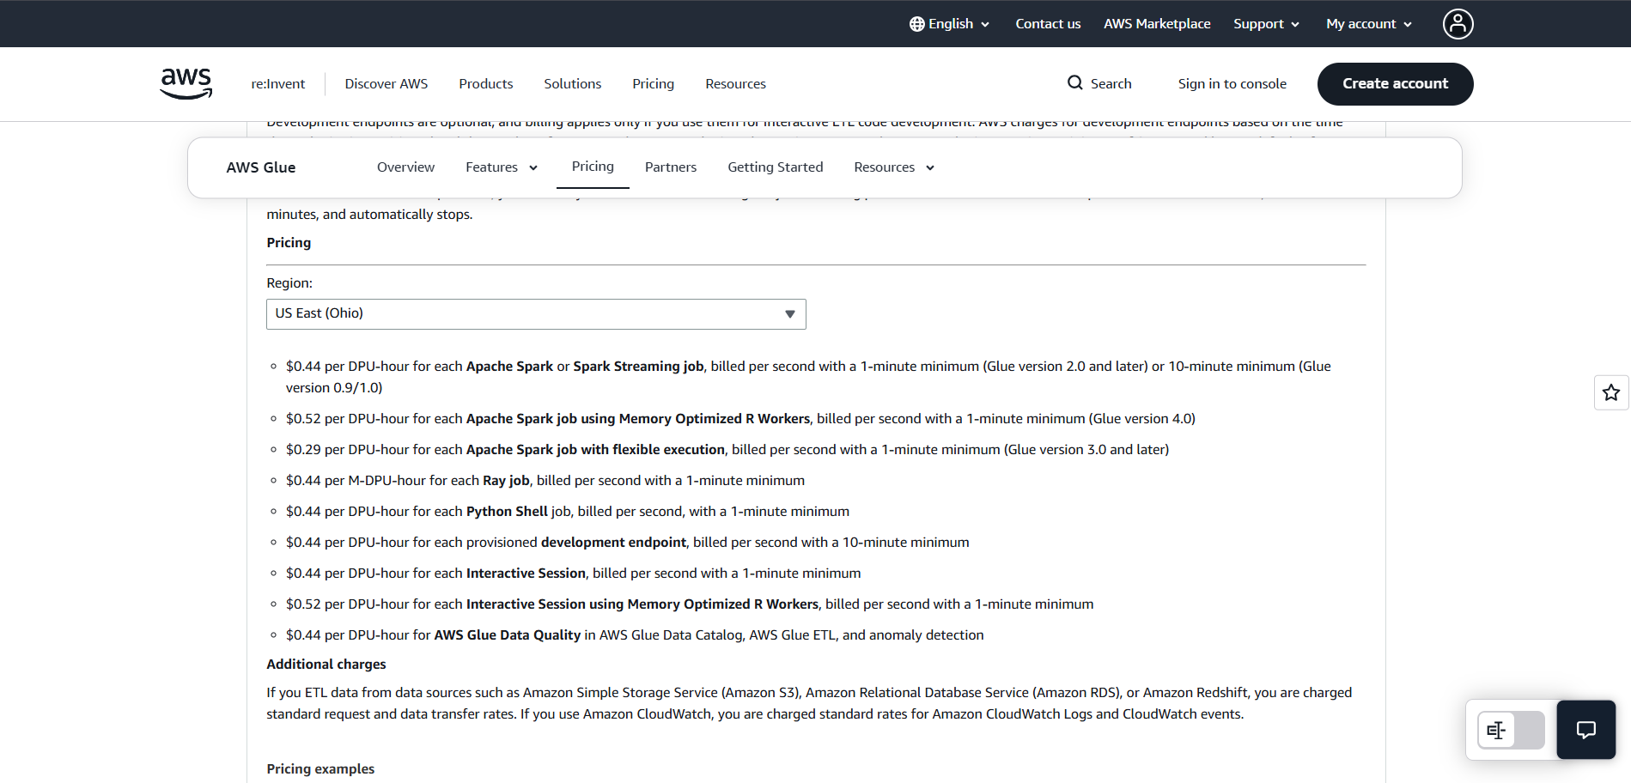Image resolution: width=1631 pixels, height=783 pixels.
Task: Open the re:Invent menu item
Action: pos(278,84)
